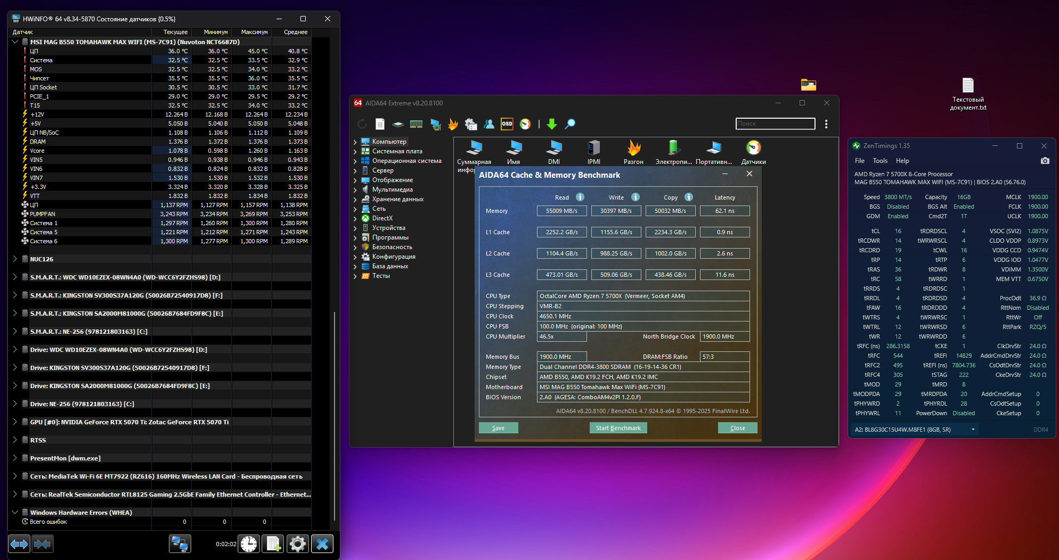Open ZenTimings memory module dropdown
1059x560 pixels.
click(x=973, y=430)
